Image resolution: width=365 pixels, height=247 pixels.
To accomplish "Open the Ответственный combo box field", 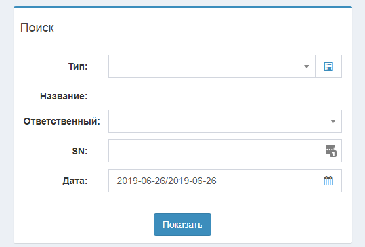I will [x=225, y=121].
